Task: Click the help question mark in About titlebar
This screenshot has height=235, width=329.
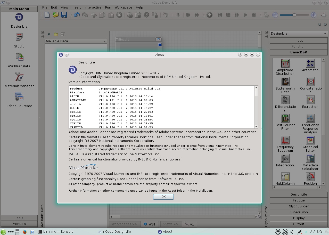Action: pos(240,55)
